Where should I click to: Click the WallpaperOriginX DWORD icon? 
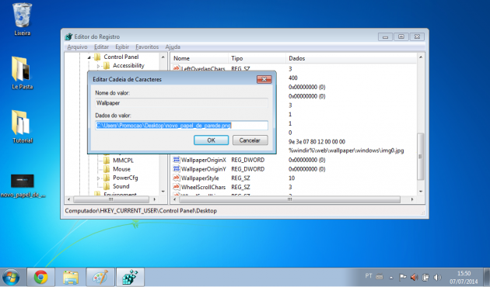(177, 160)
